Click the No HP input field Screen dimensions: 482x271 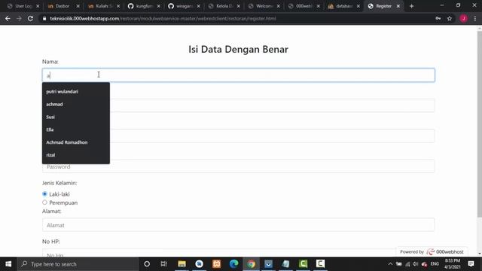[239, 253]
